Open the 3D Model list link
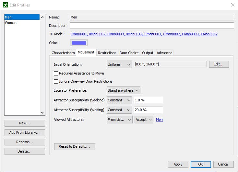This screenshot has height=172, width=238. pos(144,34)
